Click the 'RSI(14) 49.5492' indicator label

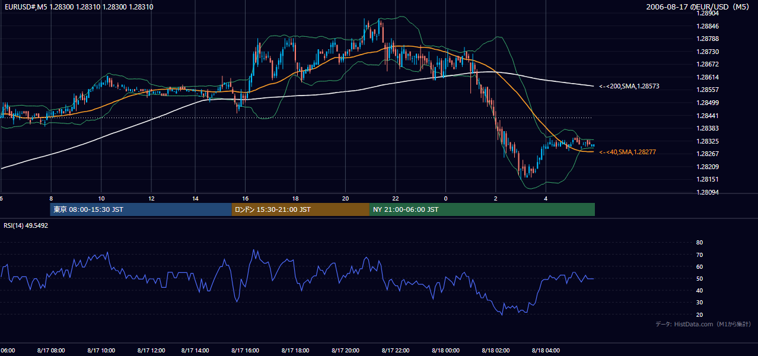coord(26,225)
